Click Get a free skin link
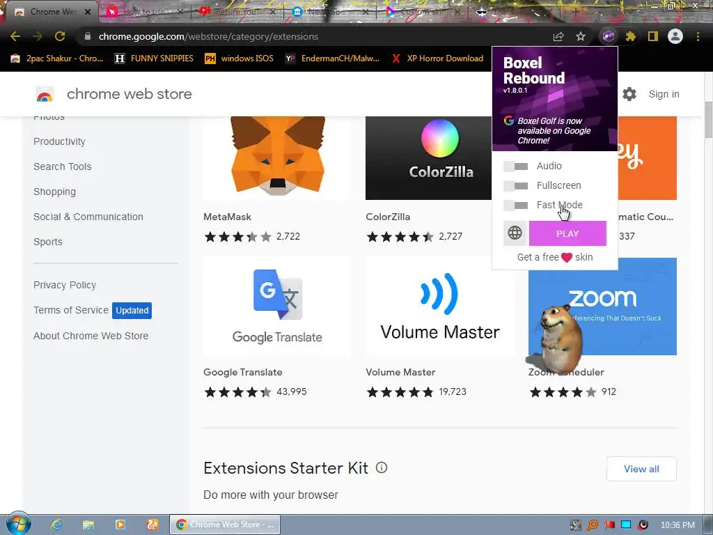 point(555,258)
